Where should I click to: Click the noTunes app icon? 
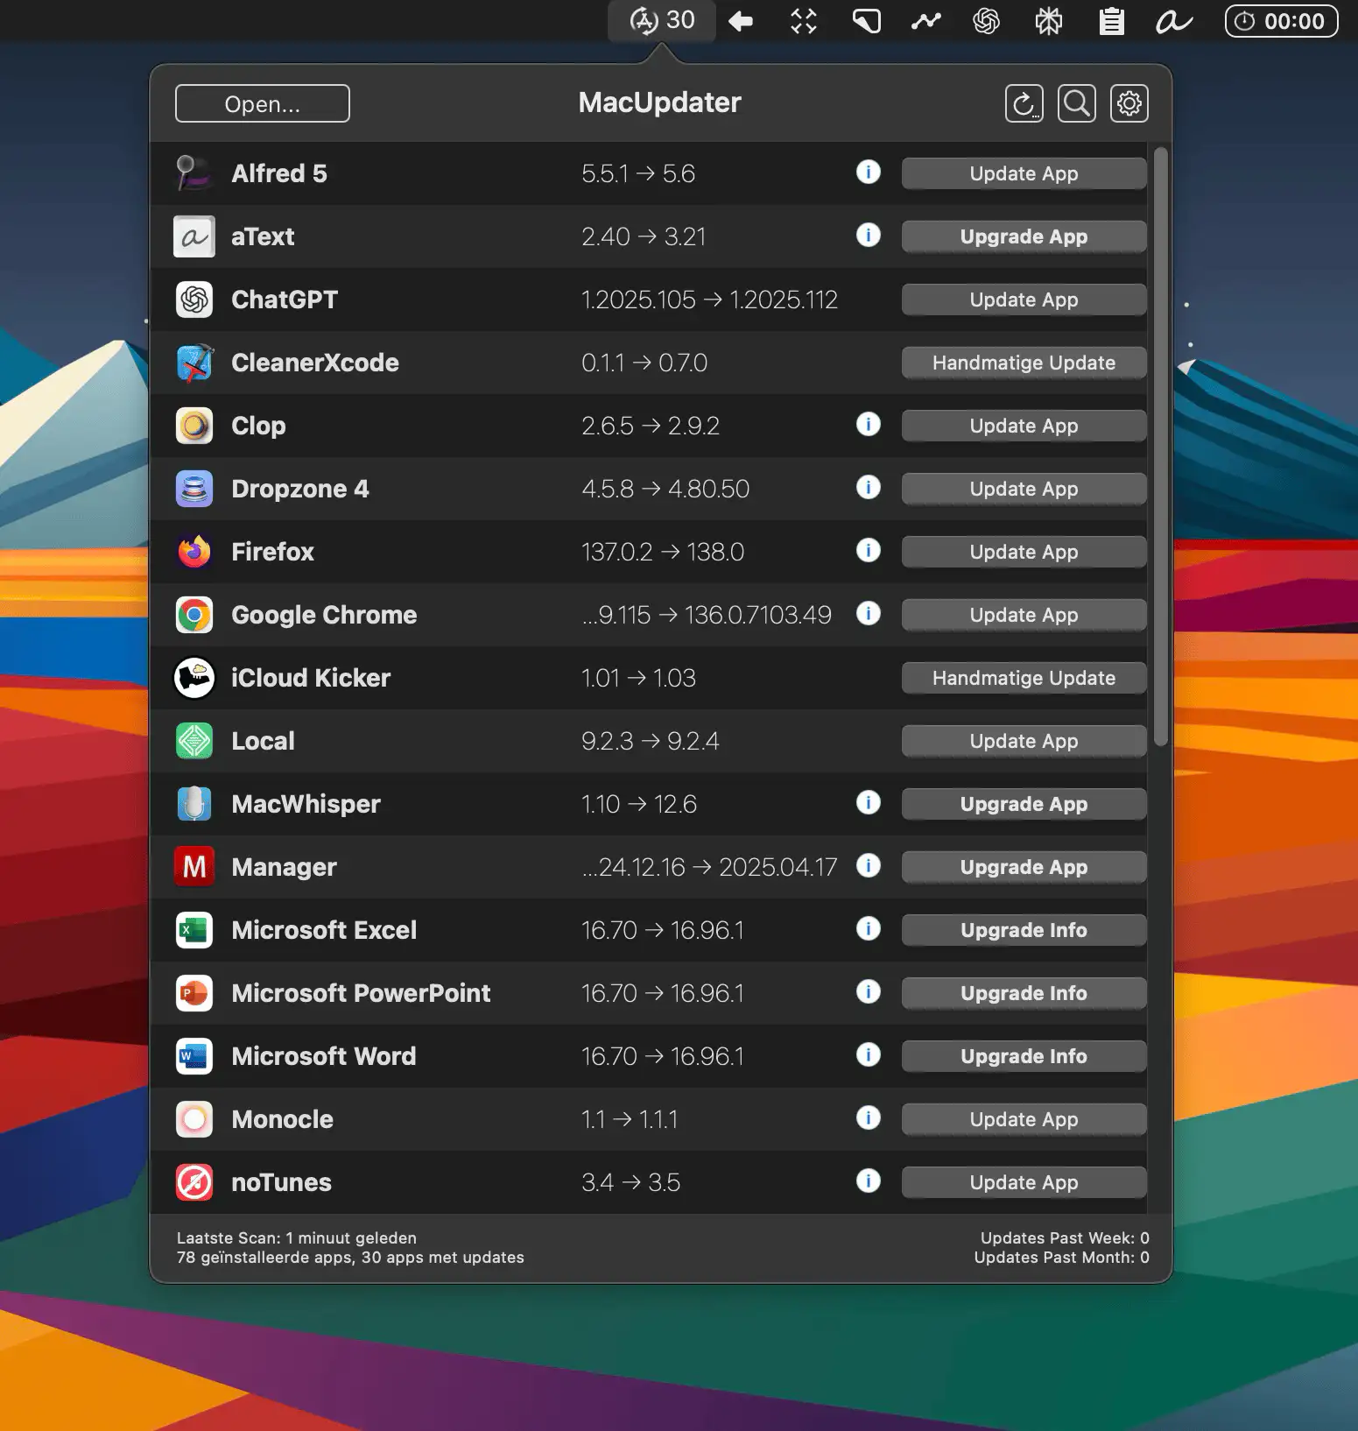pos(194,1182)
